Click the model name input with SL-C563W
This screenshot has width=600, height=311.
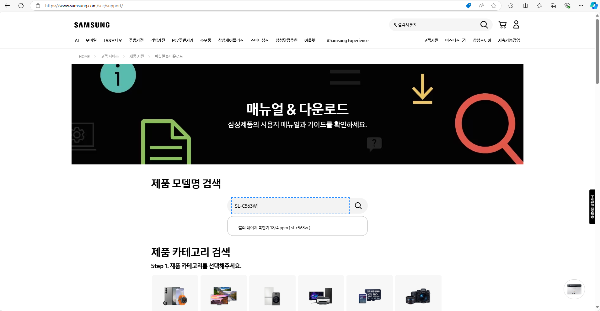point(290,206)
